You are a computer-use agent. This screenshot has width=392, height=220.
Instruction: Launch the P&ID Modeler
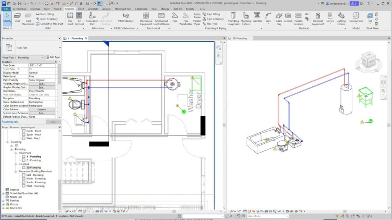point(126,18)
